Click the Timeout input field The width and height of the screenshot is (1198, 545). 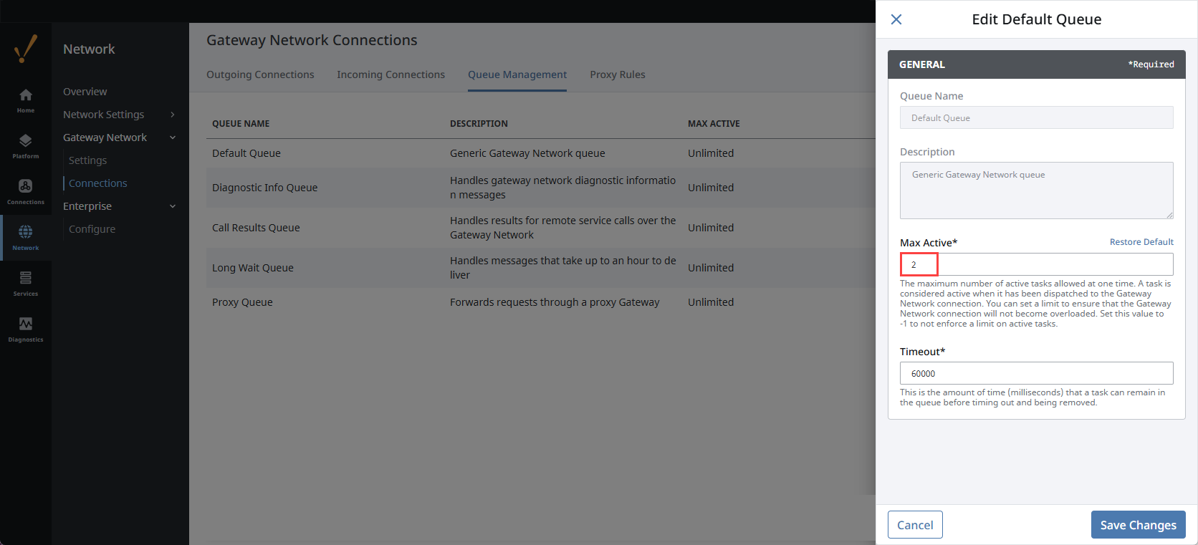[1036, 373]
